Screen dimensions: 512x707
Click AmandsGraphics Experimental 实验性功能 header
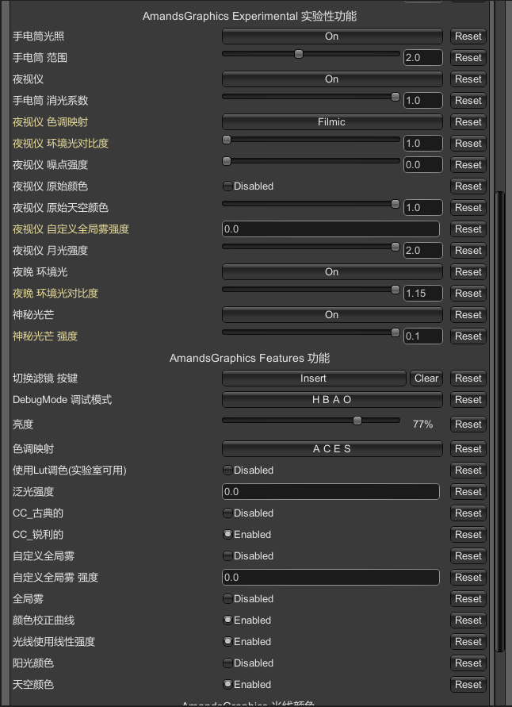(x=250, y=16)
